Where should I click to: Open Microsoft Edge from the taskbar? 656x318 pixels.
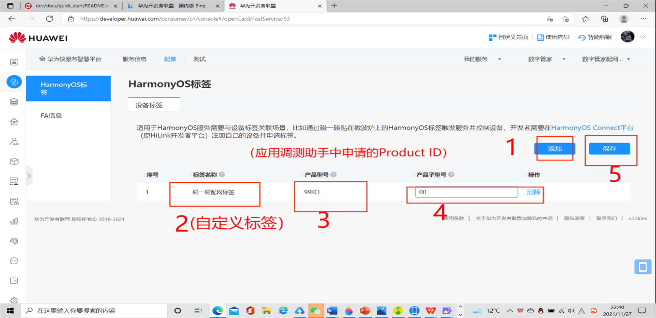pyautogui.click(x=218, y=311)
